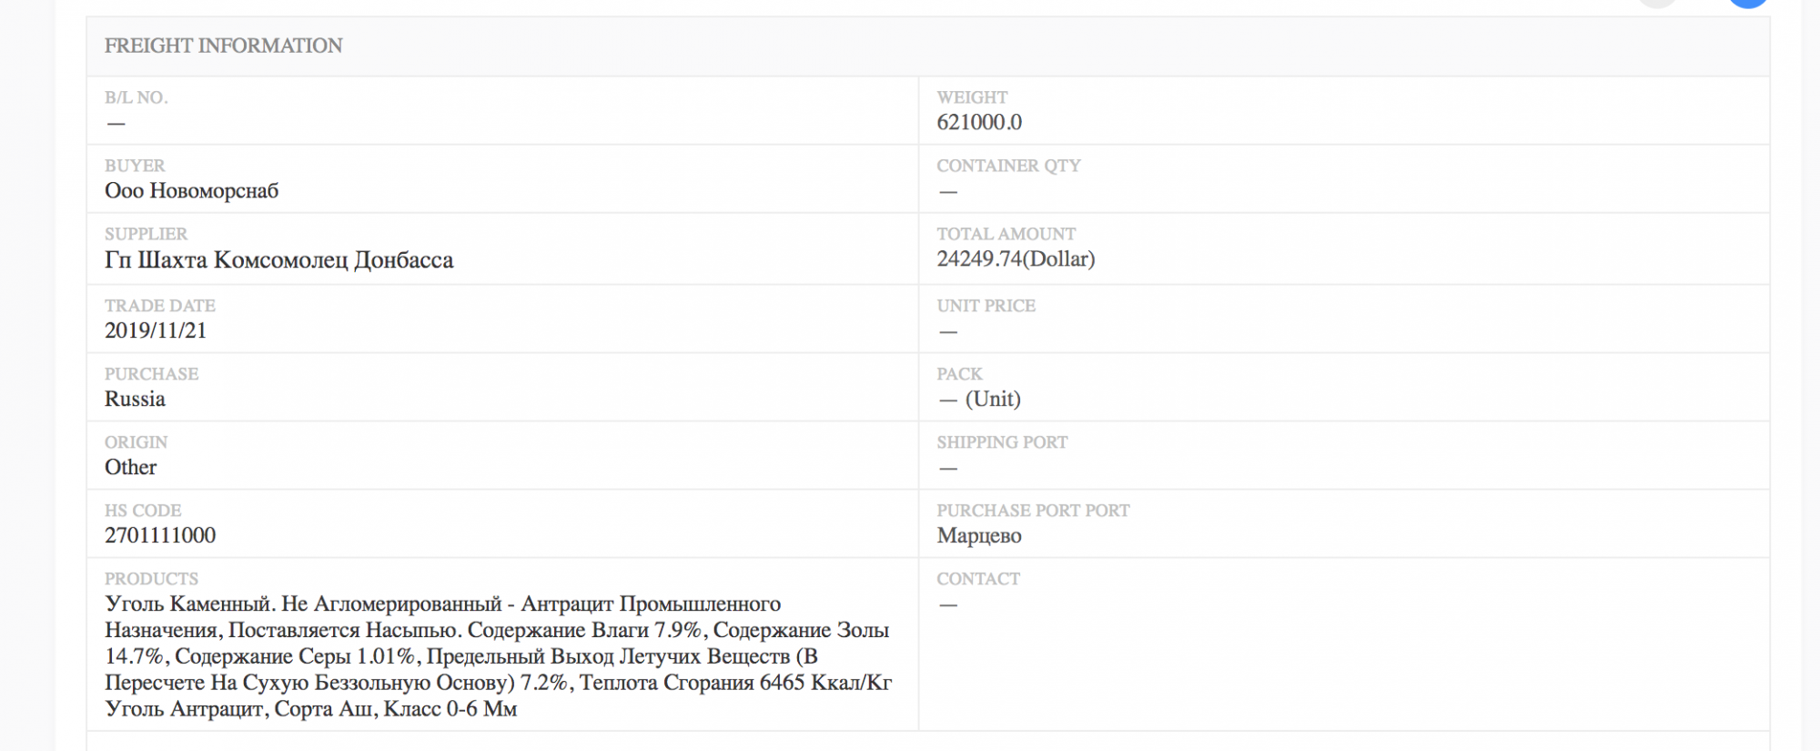
Task: Click the PURCHASE PORT PORT label
Action: [1033, 511]
